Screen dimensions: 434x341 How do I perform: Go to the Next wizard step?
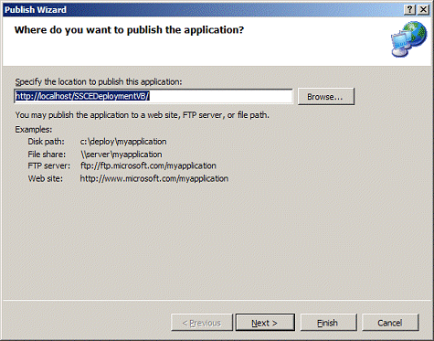(x=265, y=323)
